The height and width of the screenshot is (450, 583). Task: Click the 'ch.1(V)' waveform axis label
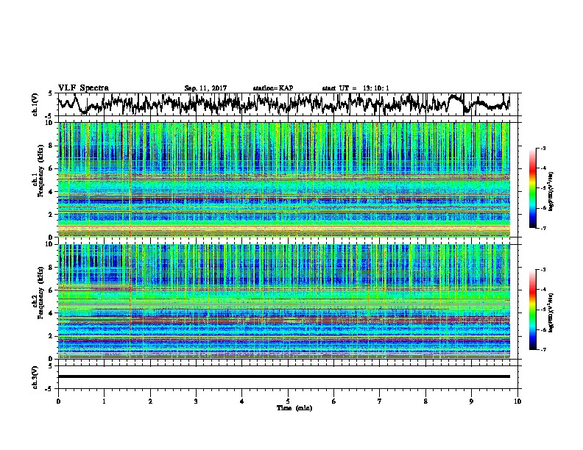tap(35, 104)
